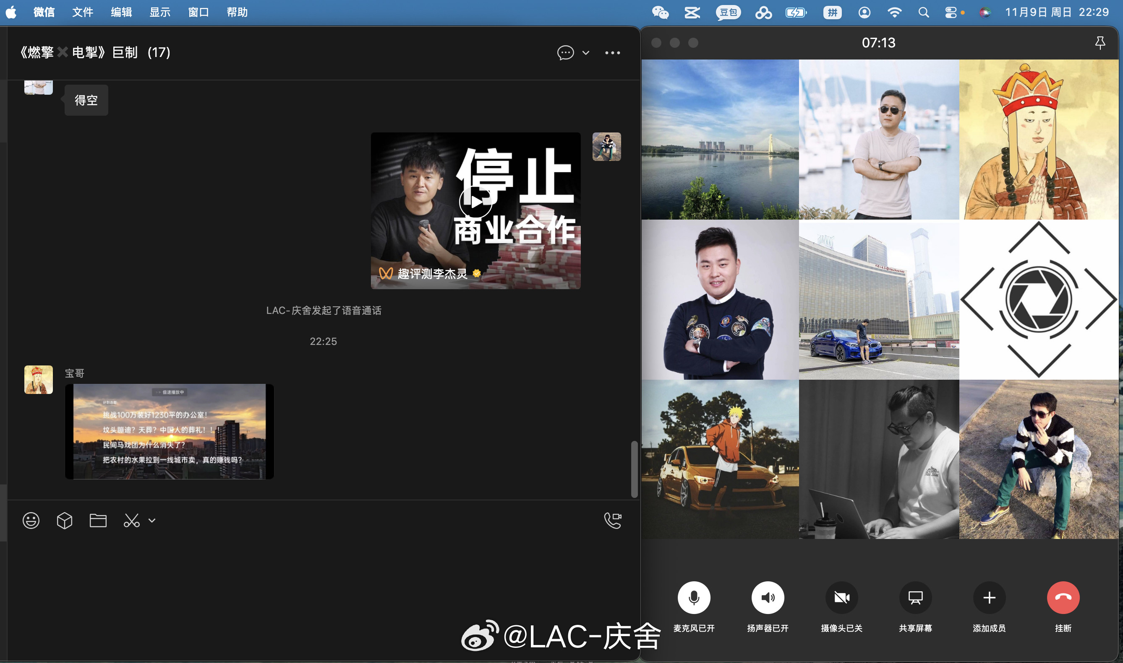Open the 文件 menu

pos(83,12)
